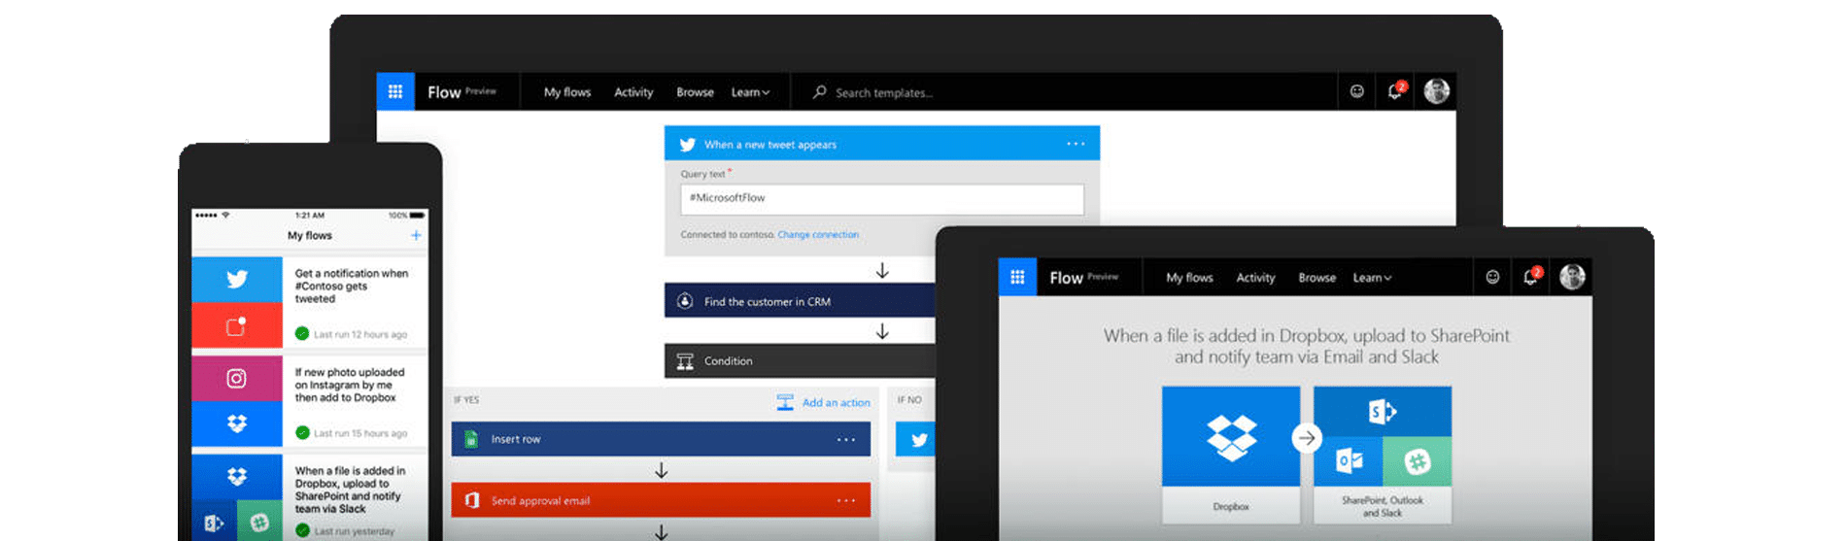Click the Add an action icon
Viewport: 1846px width, 541px height.
pyautogui.click(x=785, y=402)
